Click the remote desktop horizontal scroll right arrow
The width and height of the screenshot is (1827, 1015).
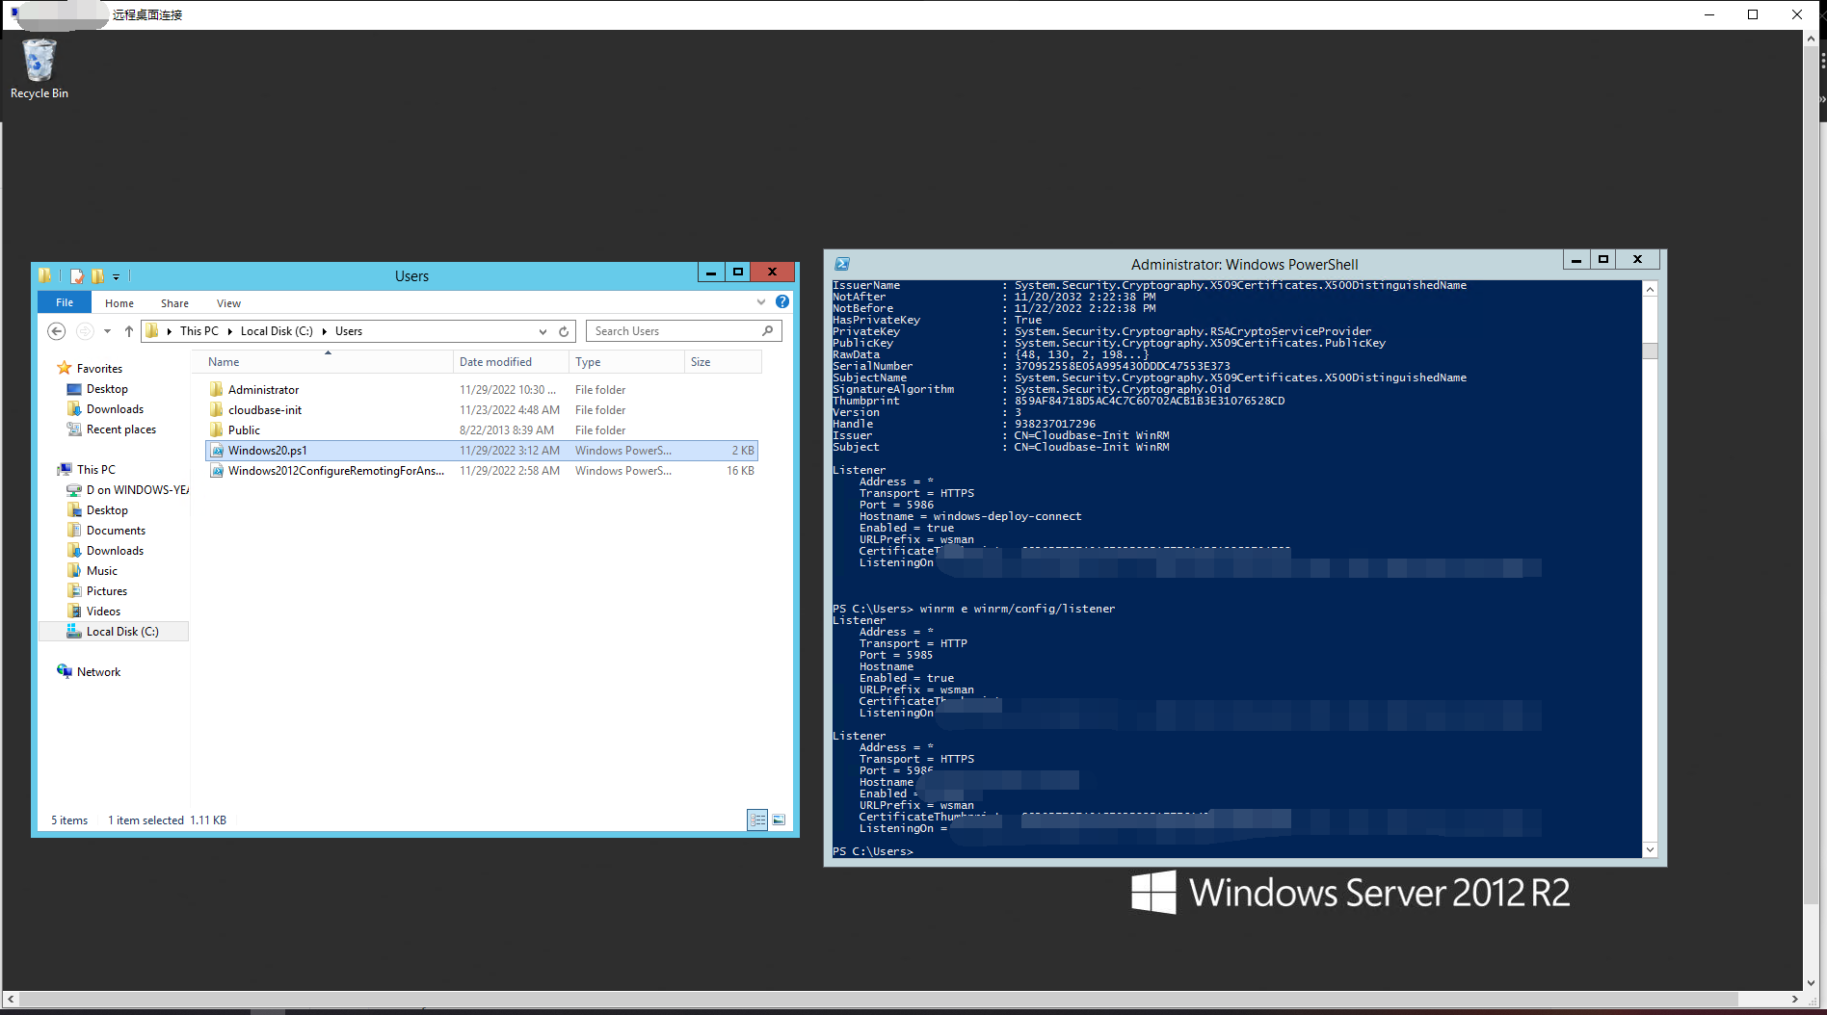(1794, 1000)
